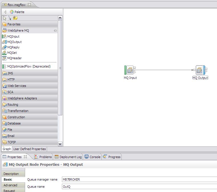The height and width of the screenshot is (192, 217).
Task: Pick the Comment note tool in palette
Action: click(x=15, y=18)
